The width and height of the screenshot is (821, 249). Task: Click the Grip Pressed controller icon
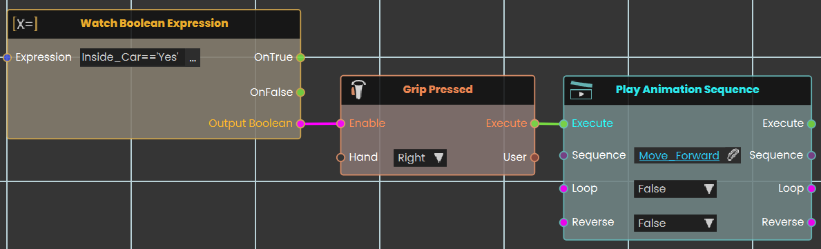coord(358,90)
